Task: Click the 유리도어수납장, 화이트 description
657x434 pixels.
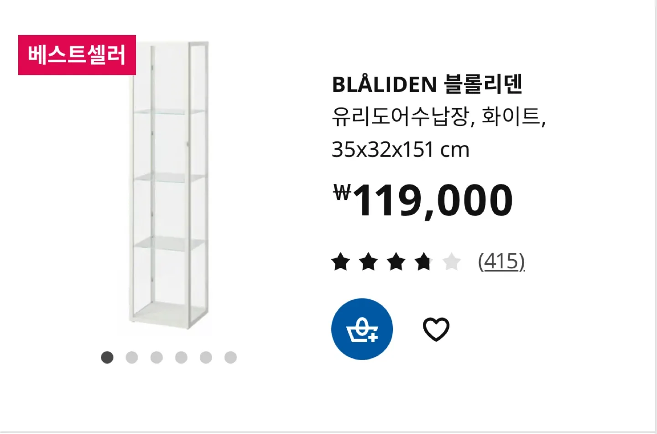Action: coord(438,117)
